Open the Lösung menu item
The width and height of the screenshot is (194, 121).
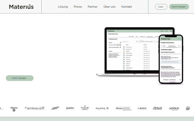(63, 7)
